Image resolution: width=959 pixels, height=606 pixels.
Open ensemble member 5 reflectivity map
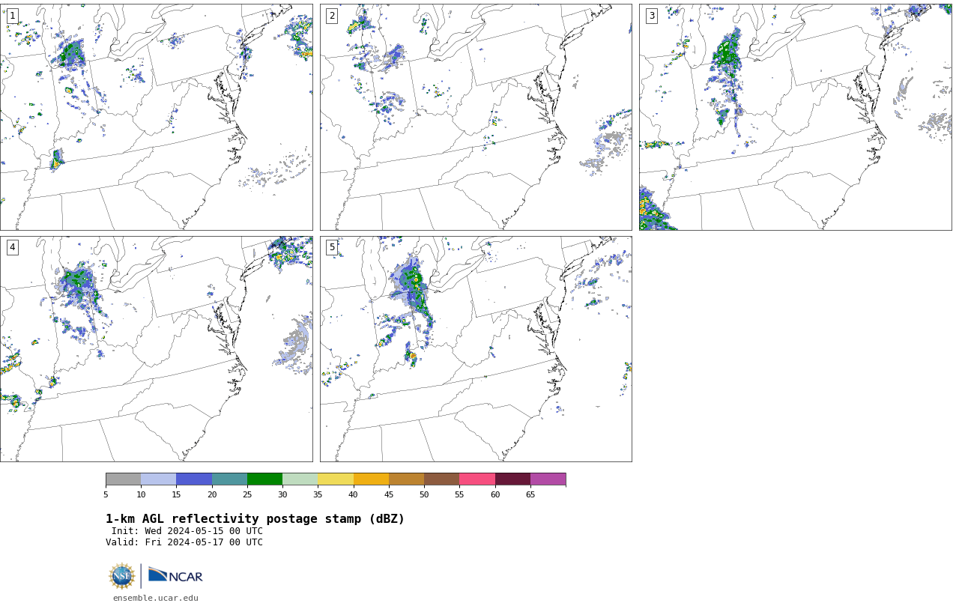point(476,349)
